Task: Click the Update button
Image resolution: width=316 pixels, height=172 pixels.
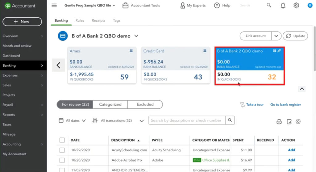Action: [295, 36]
